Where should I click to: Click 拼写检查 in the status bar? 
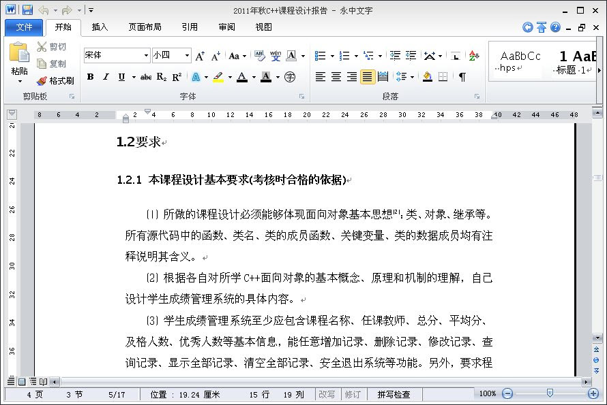coord(394,394)
